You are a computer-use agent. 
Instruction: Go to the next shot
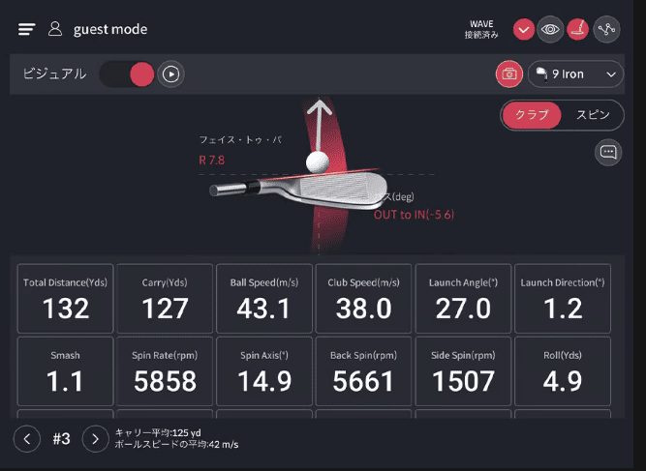tap(95, 439)
